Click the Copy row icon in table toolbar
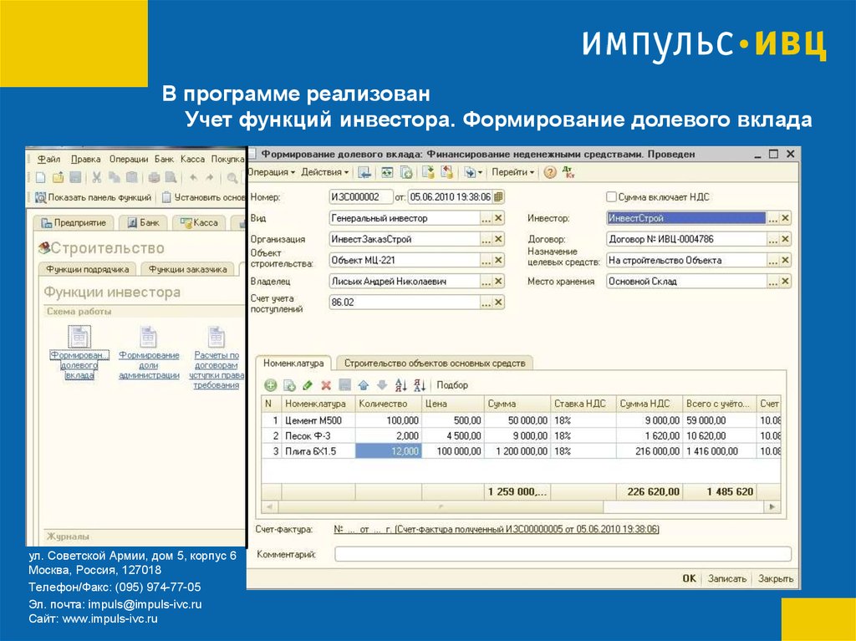The image size is (856, 641). click(289, 385)
